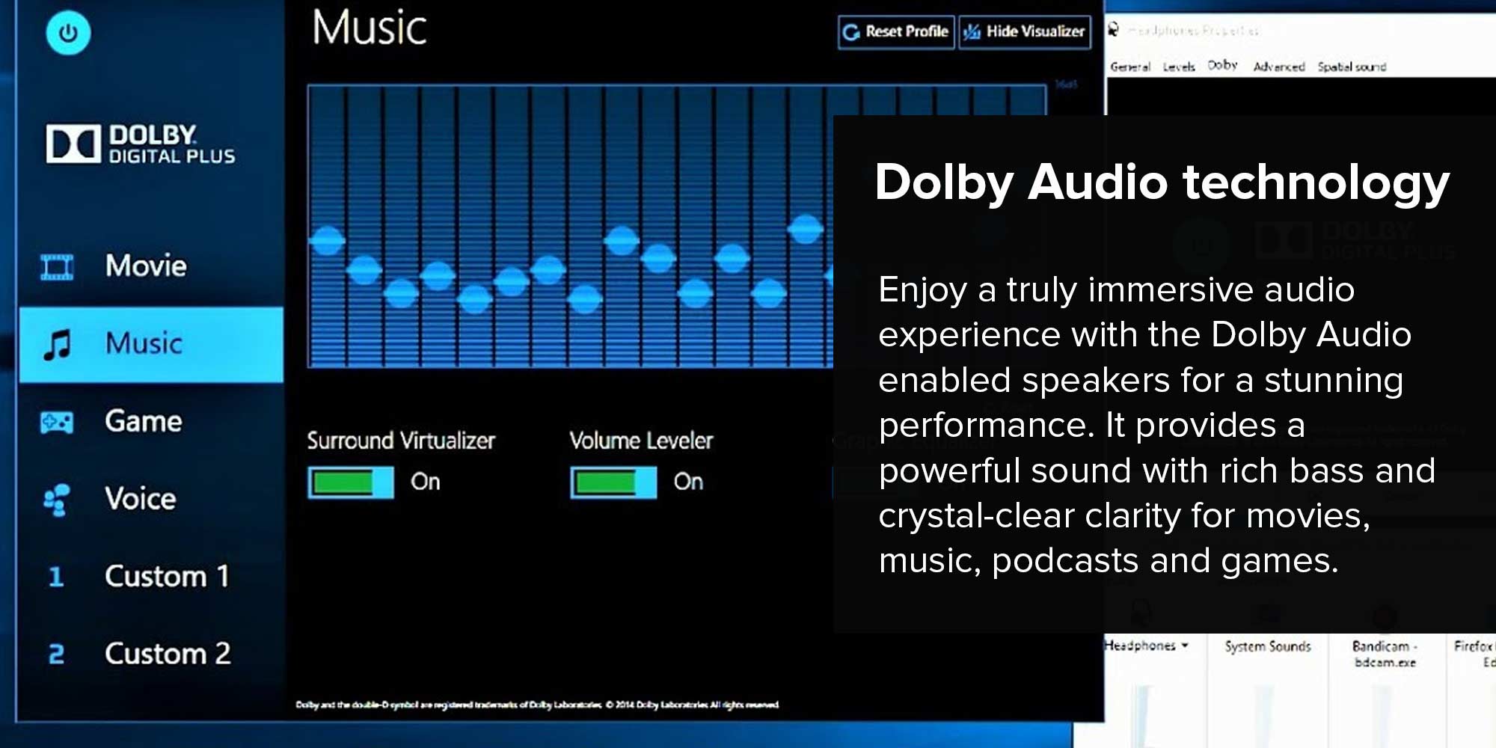The height and width of the screenshot is (748, 1496).
Task: Toggle the Surround Virtualizer switch
Action: point(350,482)
